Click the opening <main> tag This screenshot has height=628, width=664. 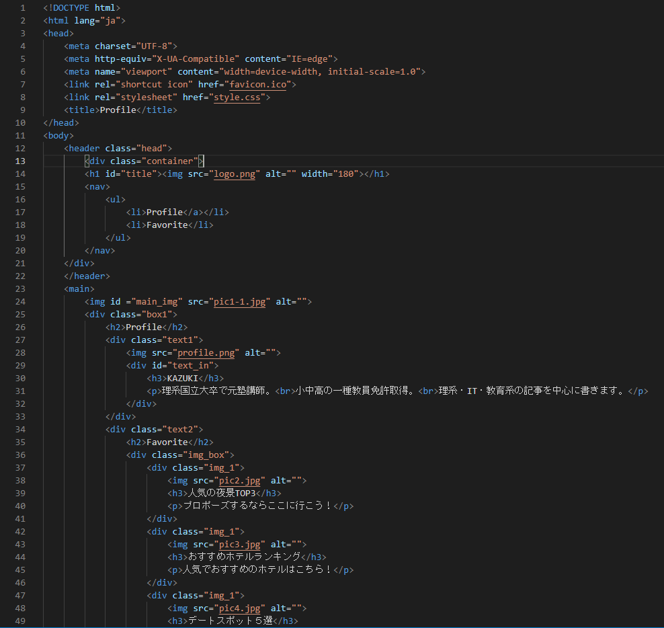coord(79,289)
